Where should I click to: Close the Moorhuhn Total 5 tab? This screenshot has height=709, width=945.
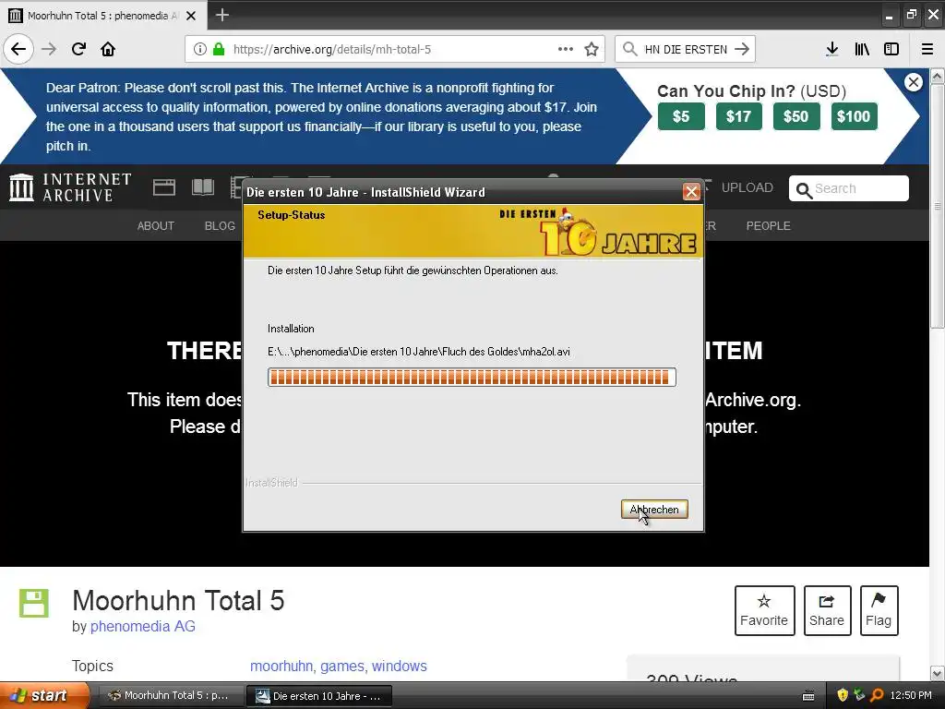coord(191,16)
